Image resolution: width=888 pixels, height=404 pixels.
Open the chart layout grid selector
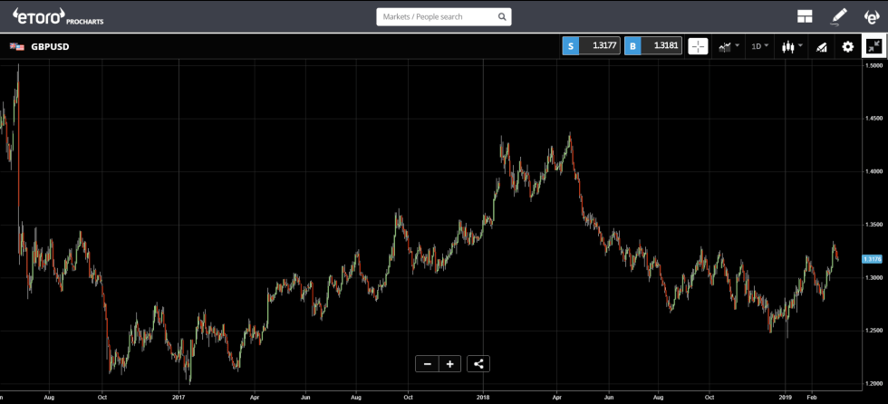[805, 16]
